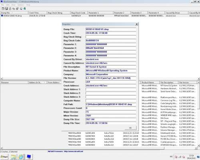Click the BlueScreenView taskbar button

pos(29,157)
